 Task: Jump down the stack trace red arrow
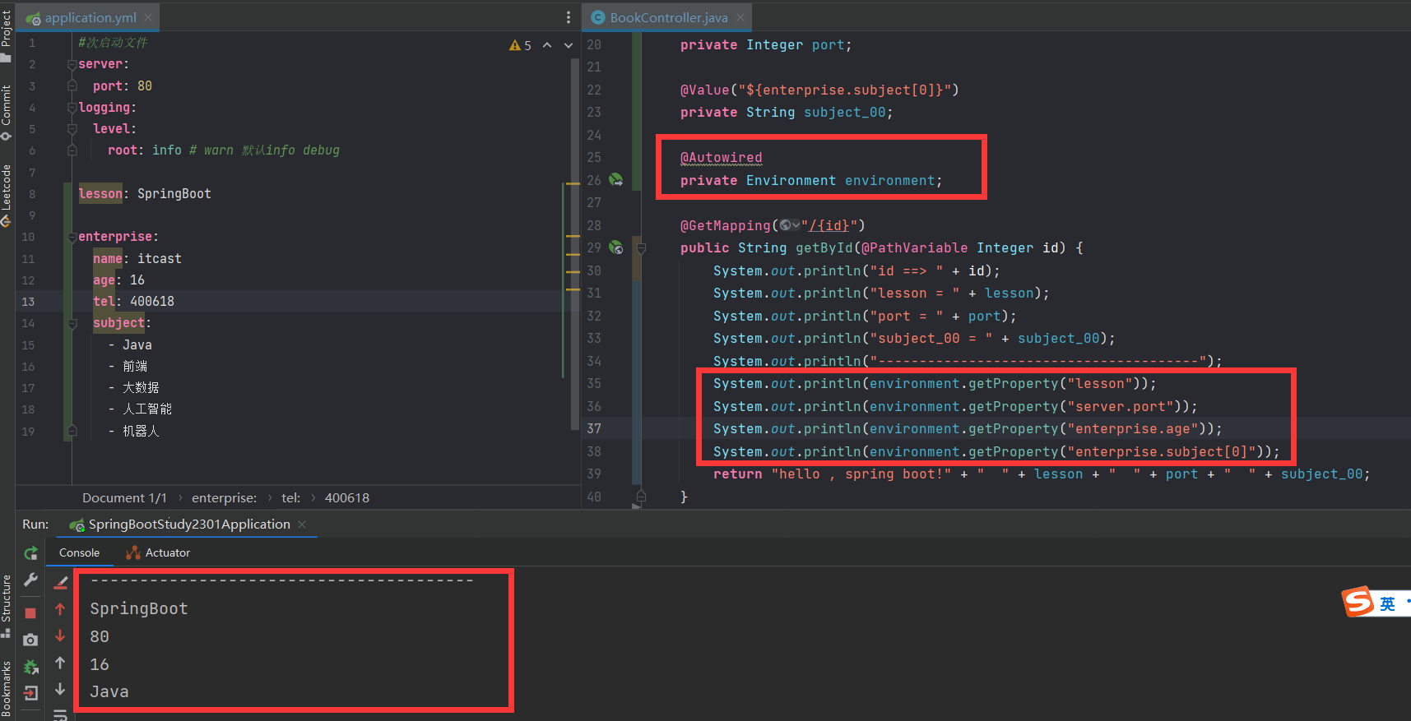[60, 635]
